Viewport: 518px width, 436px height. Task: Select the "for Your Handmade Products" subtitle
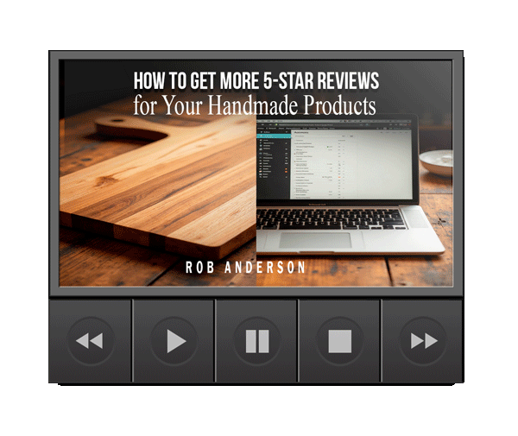(x=256, y=106)
